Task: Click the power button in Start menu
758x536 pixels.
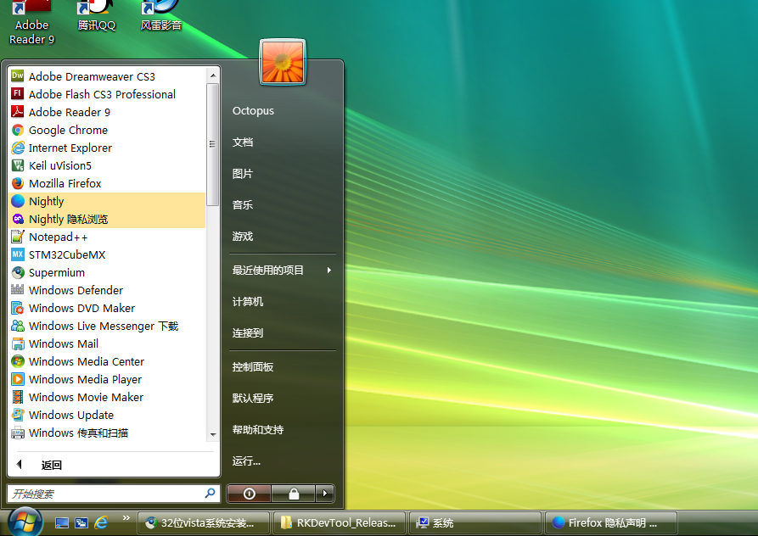Action: (249, 493)
